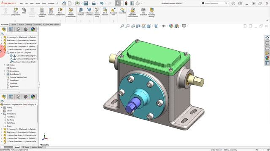Expand Annotations in the upper tree
This screenshot has height=151, width=270.
(5, 71)
